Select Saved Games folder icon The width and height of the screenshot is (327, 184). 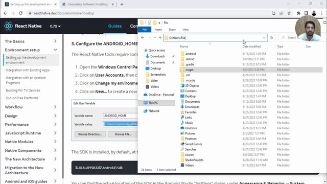coord(182,144)
